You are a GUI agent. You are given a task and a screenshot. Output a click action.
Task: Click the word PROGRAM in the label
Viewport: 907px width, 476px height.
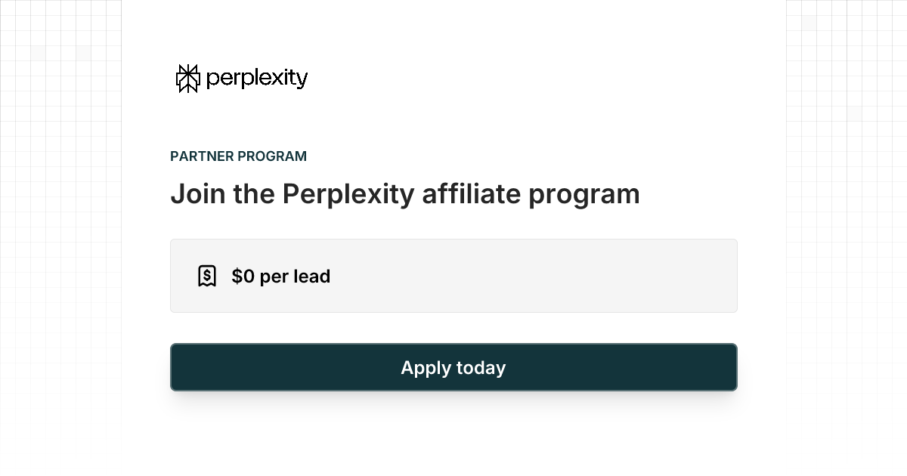(x=272, y=156)
